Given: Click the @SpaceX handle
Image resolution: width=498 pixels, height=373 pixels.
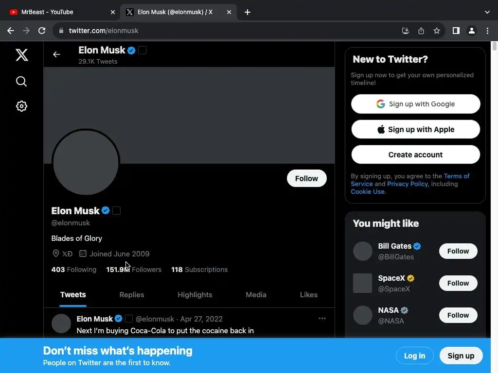Looking at the screenshot, I should 394,289.
